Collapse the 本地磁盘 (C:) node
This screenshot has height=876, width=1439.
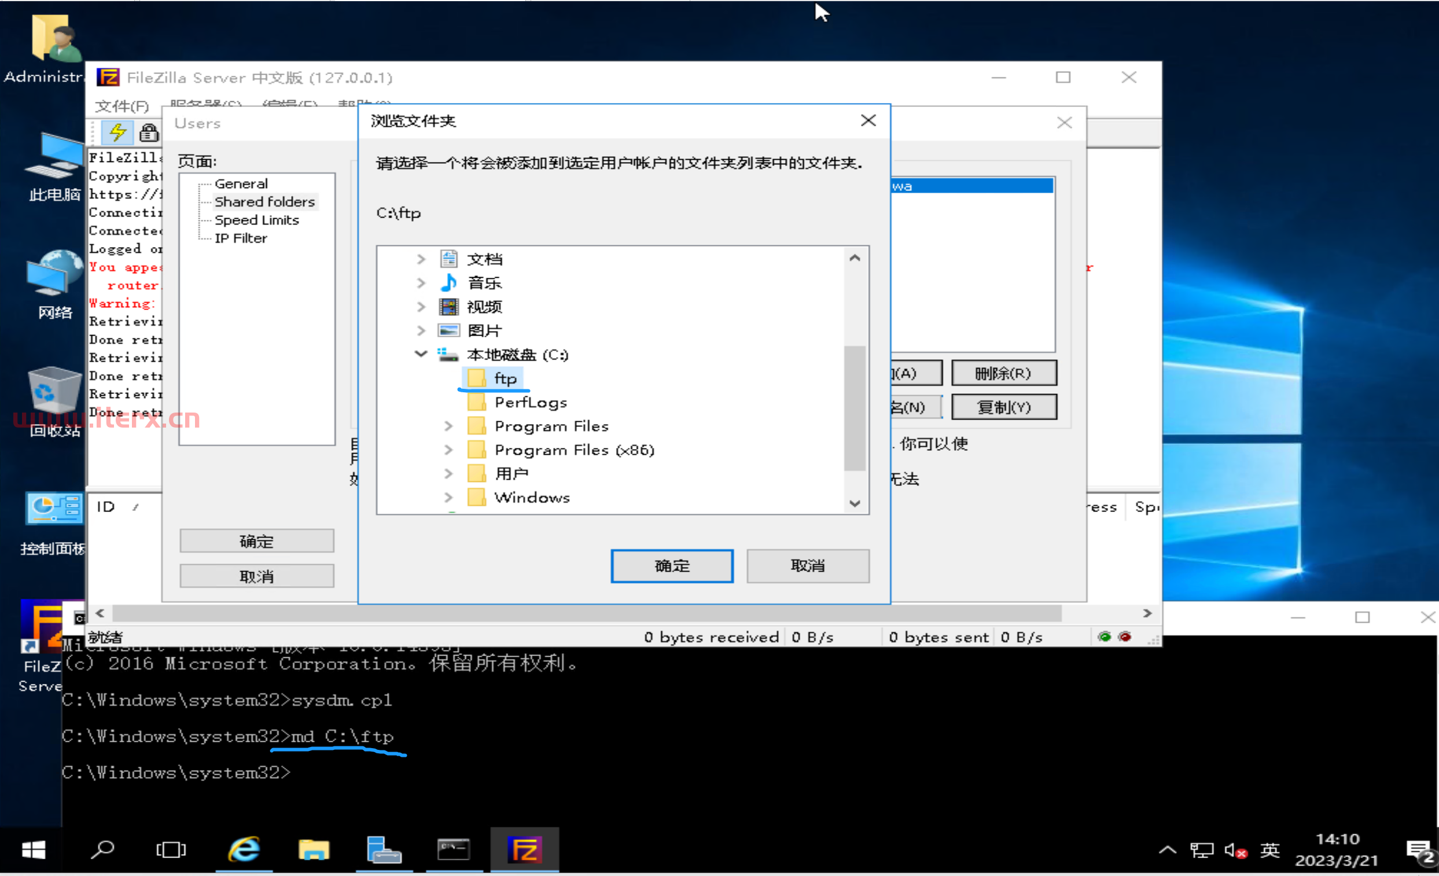[x=421, y=354]
